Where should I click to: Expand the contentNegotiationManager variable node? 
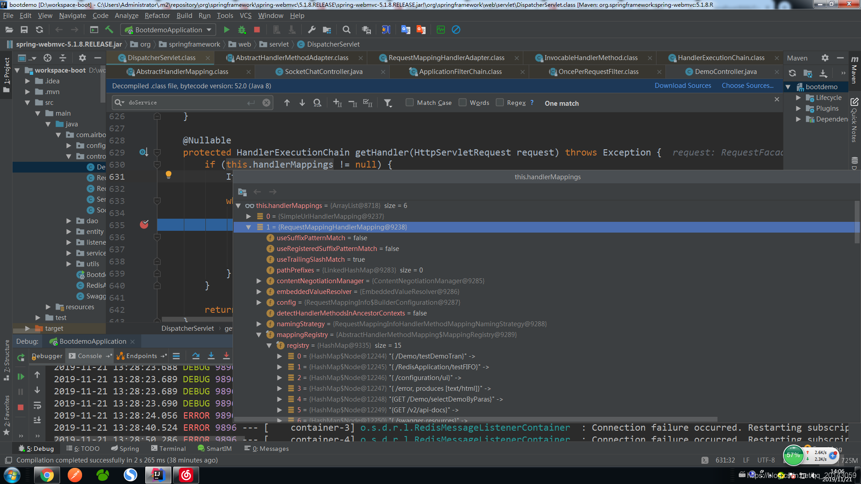pyautogui.click(x=259, y=281)
